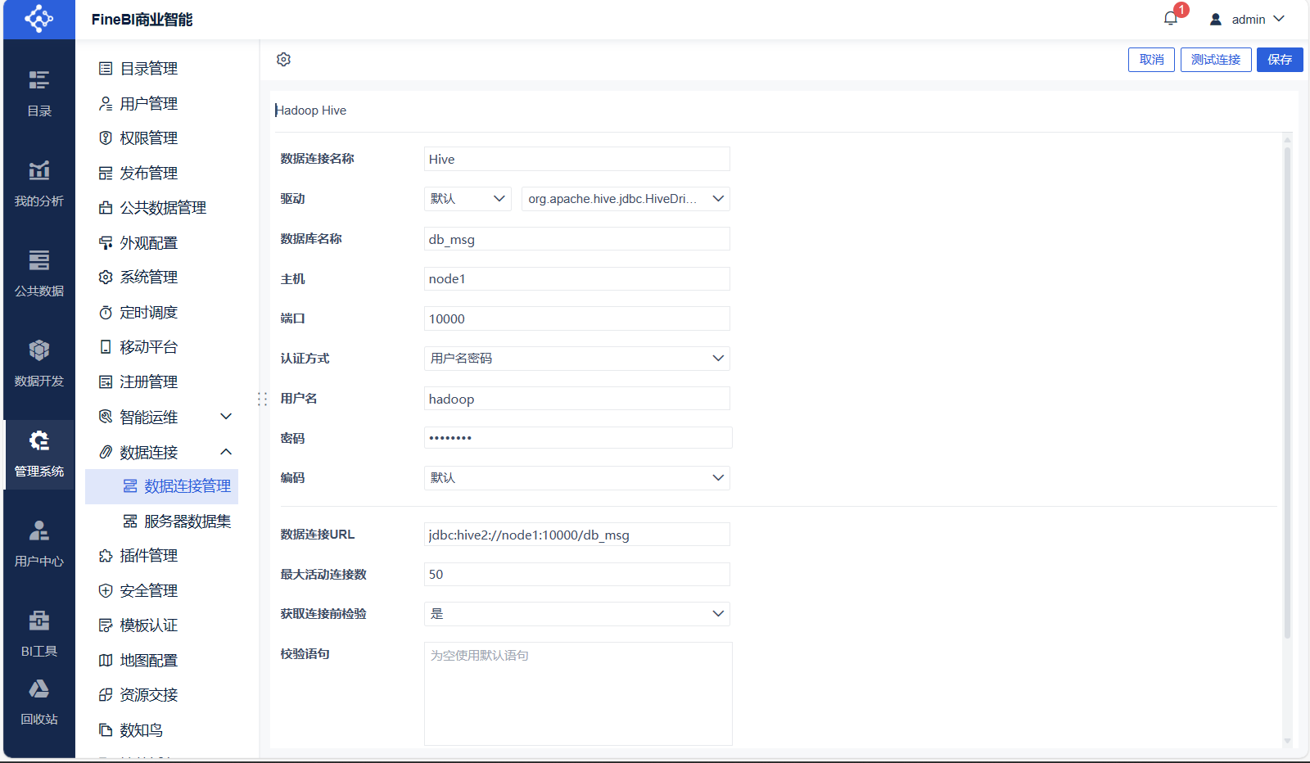Open 用户管理 menu item
1310x763 pixels.
[x=148, y=104]
